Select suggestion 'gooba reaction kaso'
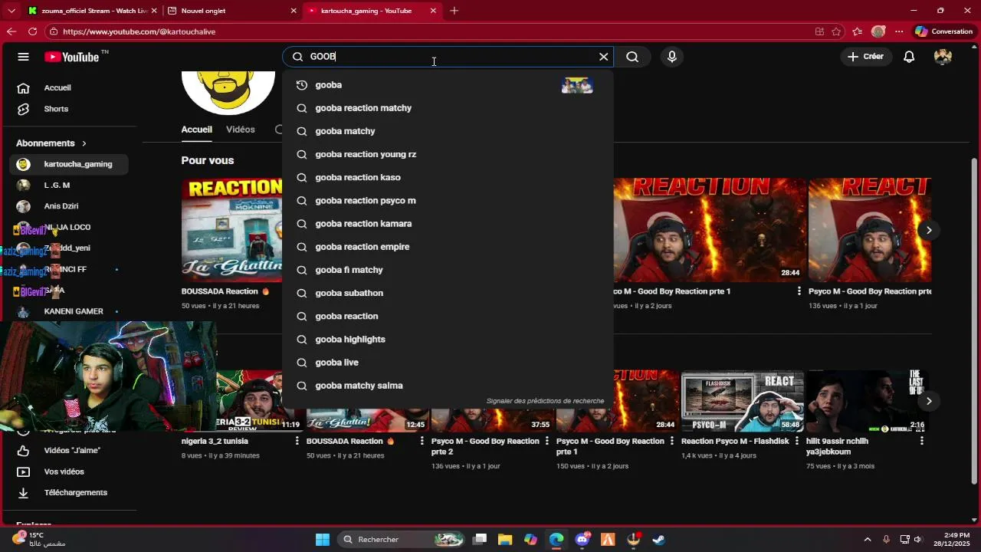This screenshot has height=552, width=981. pos(448,177)
